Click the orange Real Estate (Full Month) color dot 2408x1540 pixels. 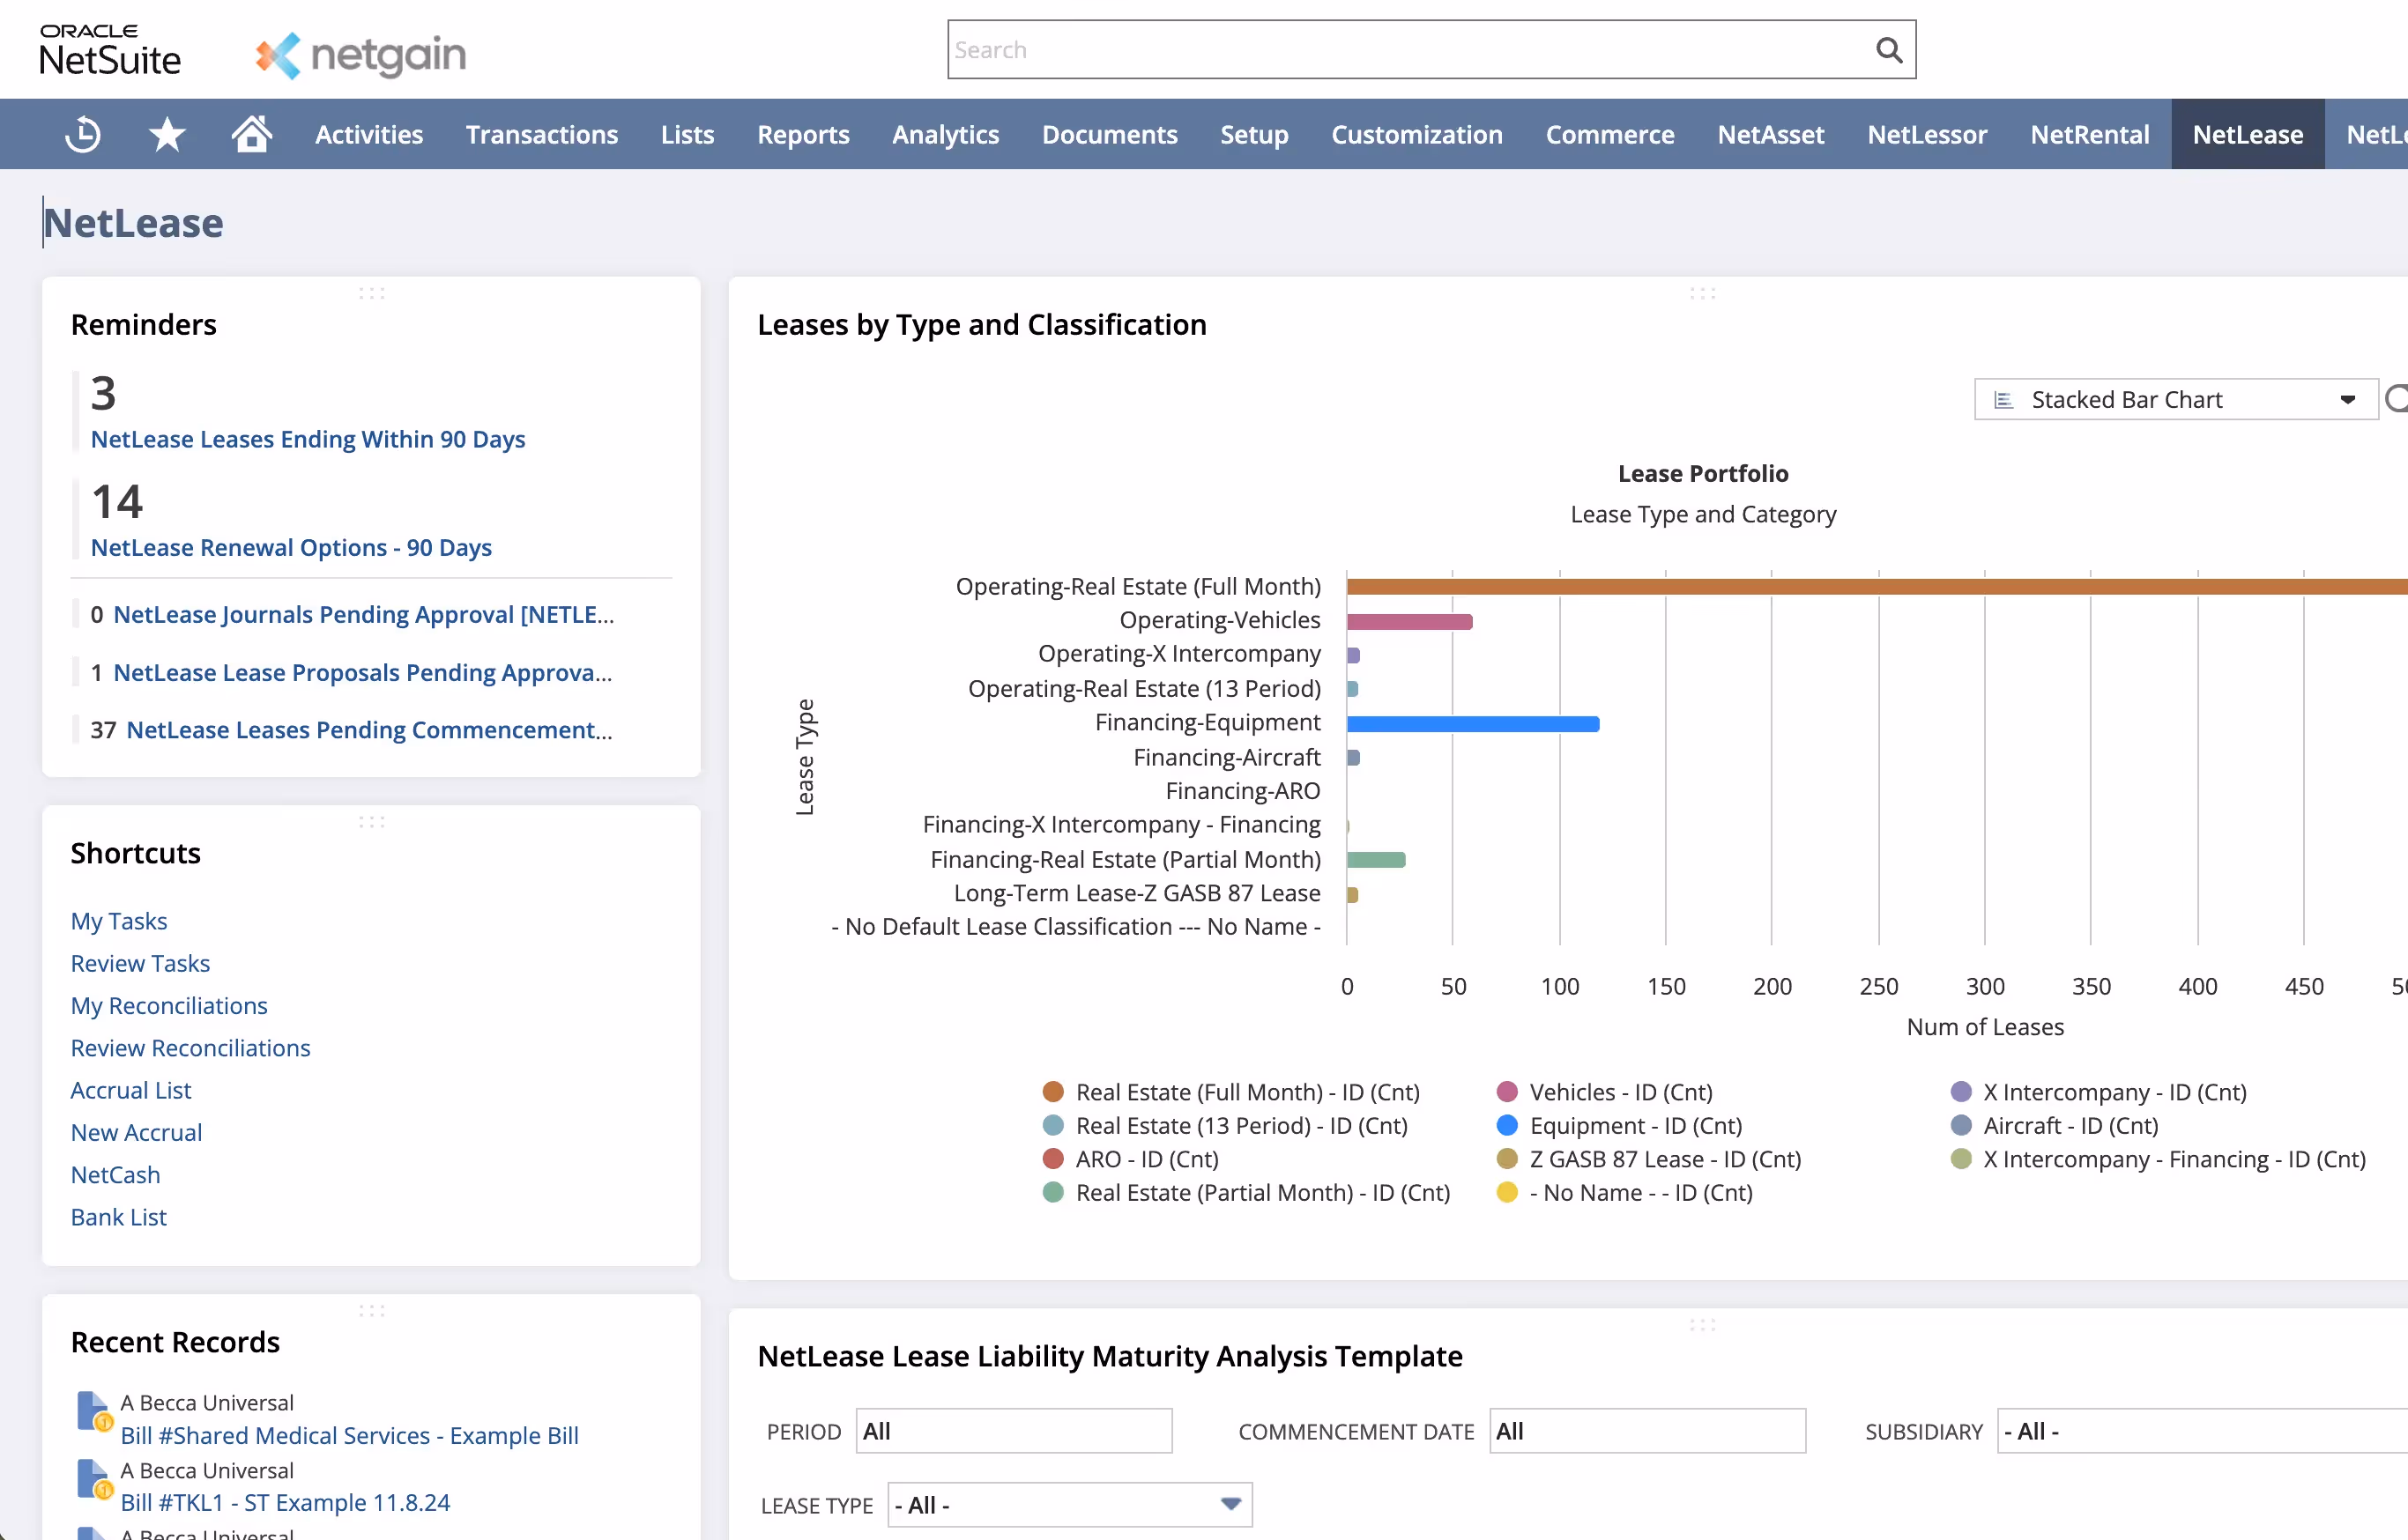(x=1052, y=1091)
